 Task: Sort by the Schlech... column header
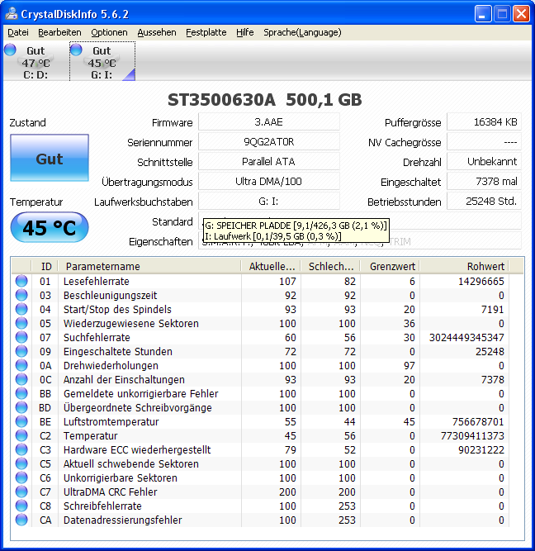point(330,266)
